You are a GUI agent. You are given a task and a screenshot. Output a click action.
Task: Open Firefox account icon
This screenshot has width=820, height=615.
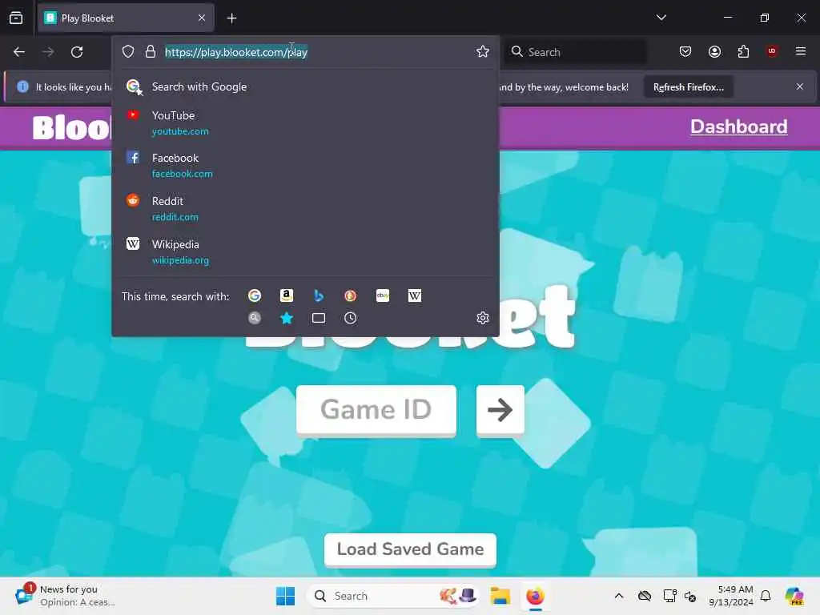pos(714,51)
